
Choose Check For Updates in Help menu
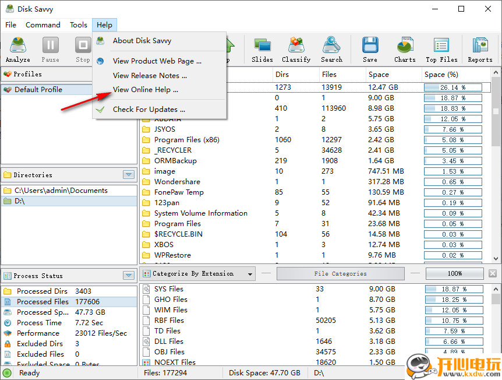[149, 109]
